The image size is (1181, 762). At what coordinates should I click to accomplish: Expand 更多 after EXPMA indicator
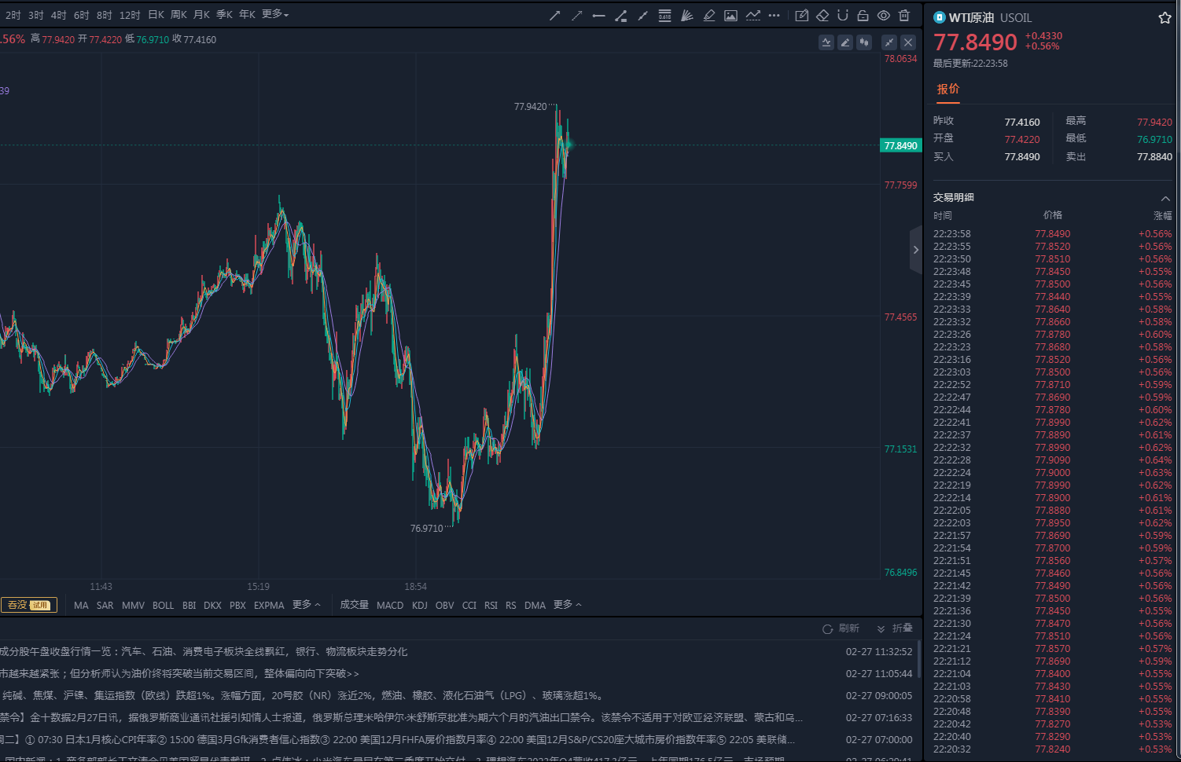click(306, 605)
